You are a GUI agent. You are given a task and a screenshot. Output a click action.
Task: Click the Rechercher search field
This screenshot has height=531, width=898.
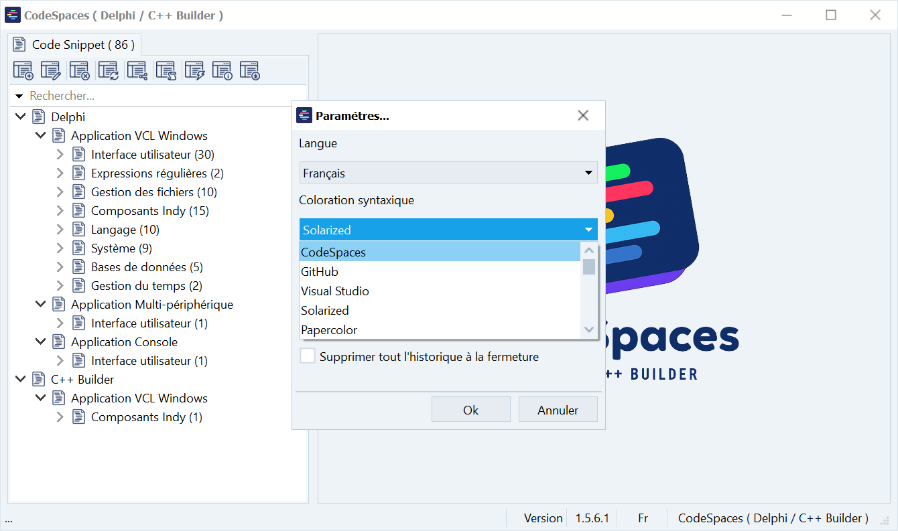[x=161, y=96]
